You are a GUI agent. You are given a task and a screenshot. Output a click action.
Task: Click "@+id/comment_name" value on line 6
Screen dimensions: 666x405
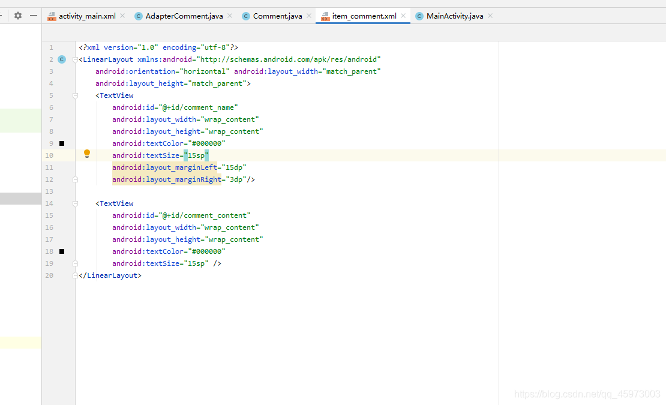tap(199, 107)
